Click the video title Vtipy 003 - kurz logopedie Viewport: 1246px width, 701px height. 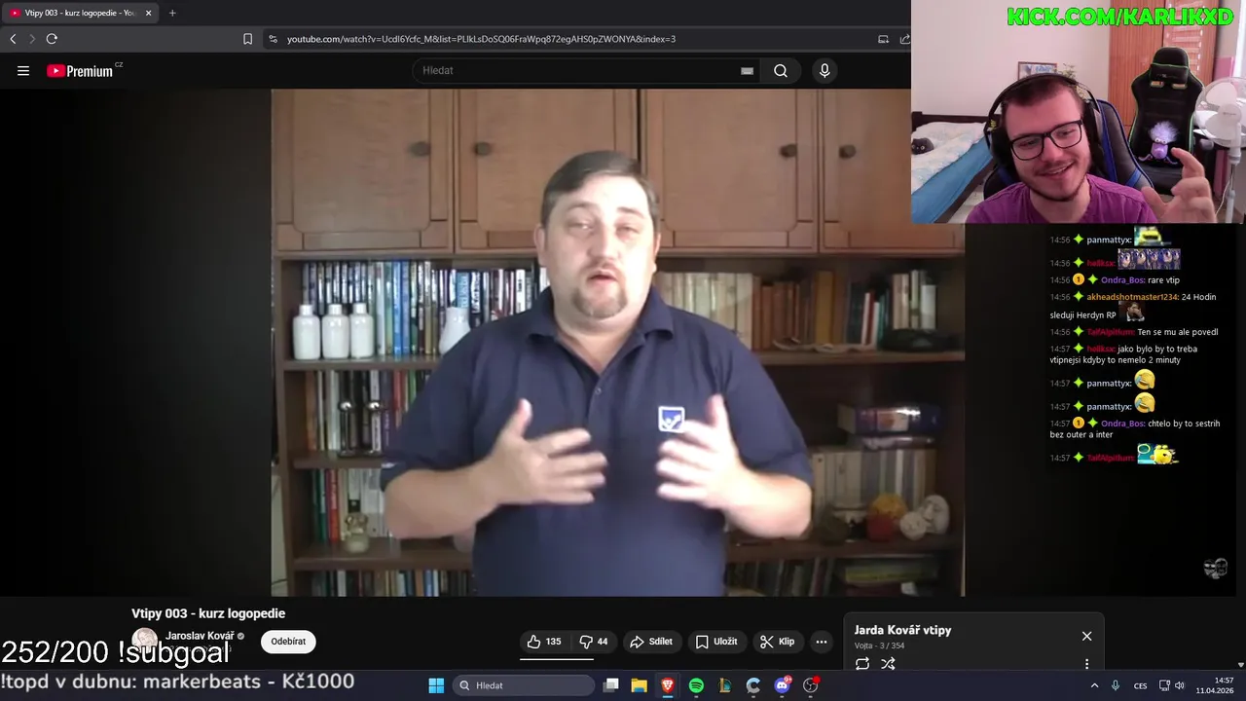(208, 613)
